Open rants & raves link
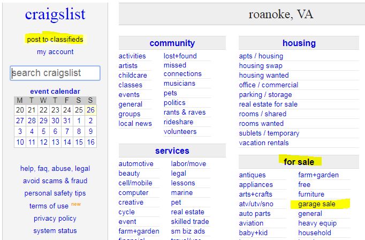This screenshot has width=365, height=240. (185, 112)
